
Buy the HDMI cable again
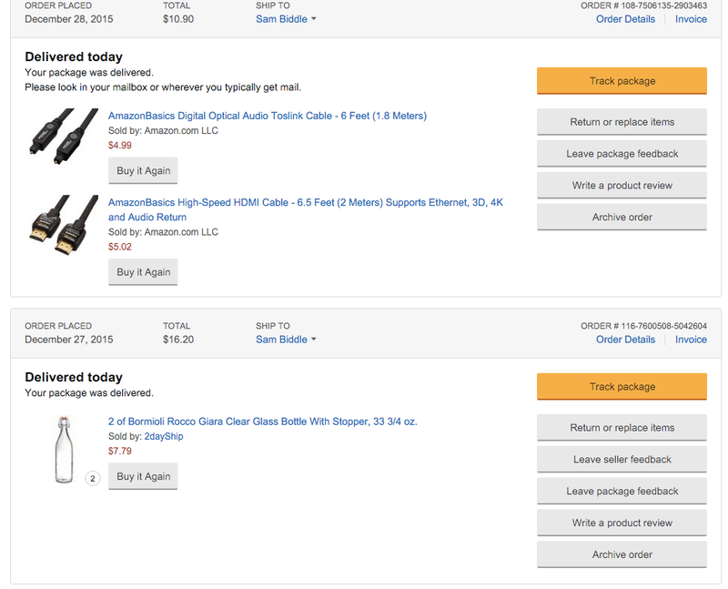[x=143, y=271]
